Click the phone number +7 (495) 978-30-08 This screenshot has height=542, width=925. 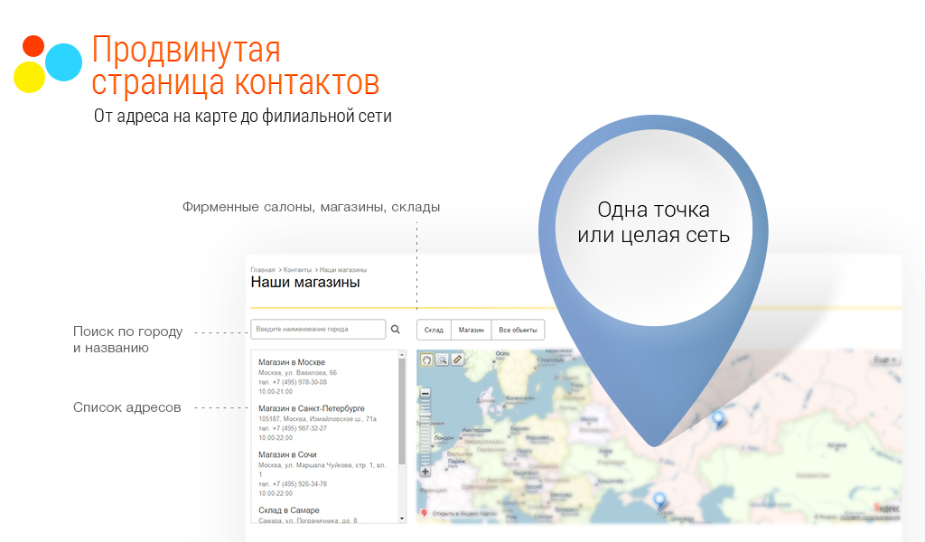click(x=299, y=382)
